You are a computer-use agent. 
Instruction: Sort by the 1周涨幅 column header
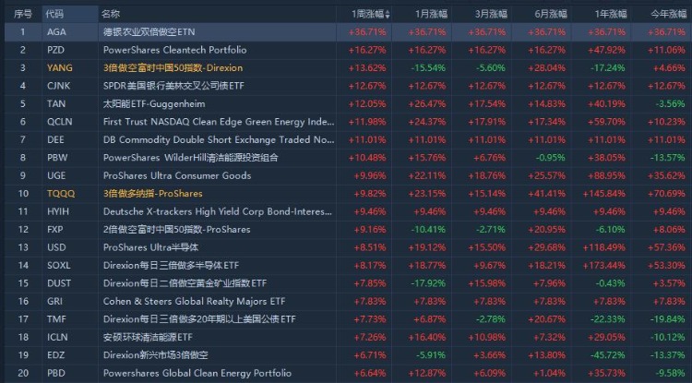click(367, 14)
